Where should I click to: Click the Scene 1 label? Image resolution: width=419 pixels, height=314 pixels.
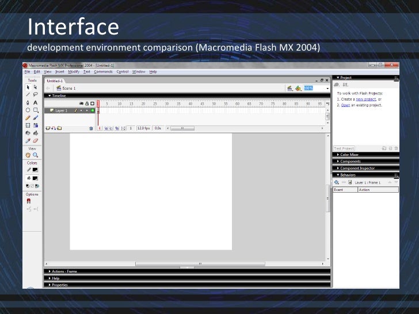pyautogui.click(x=69, y=88)
